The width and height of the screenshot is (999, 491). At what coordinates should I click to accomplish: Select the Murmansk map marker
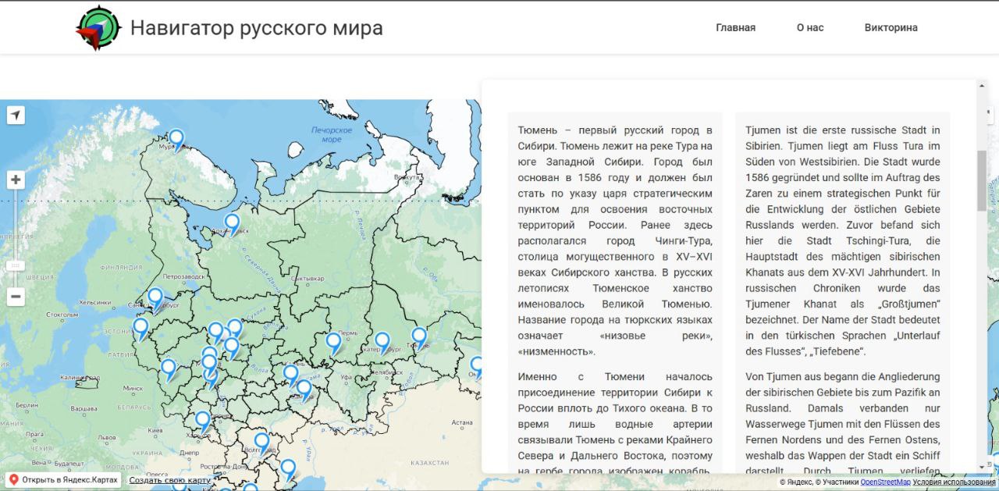click(x=177, y=139)
